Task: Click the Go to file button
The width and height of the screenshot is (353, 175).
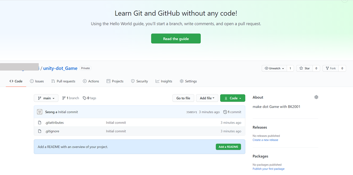Action: coord(183,98)
